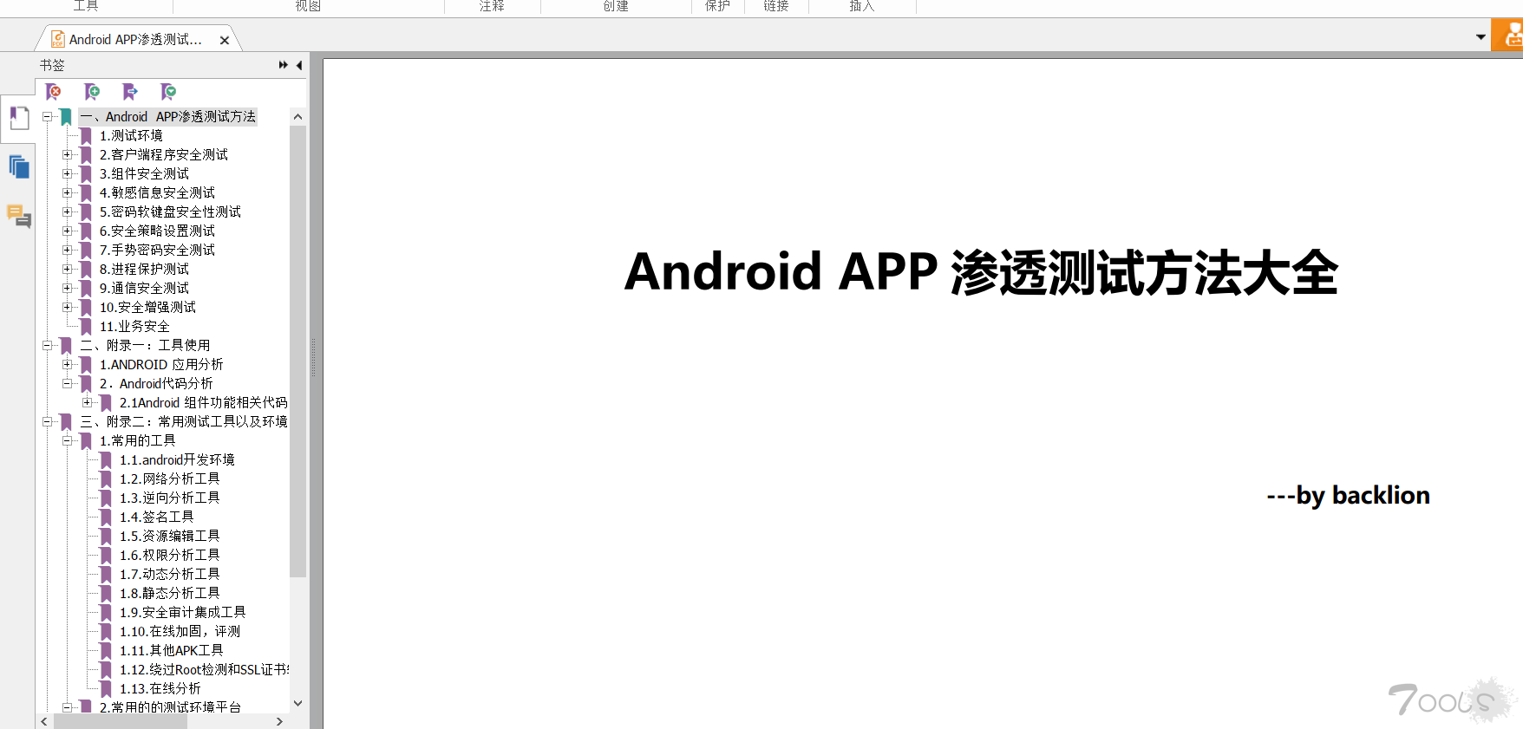Expand the 10.安全增强测试 bookmark
The width and height of the screenshot is (1523, 729).
click(x=67, y=307)
